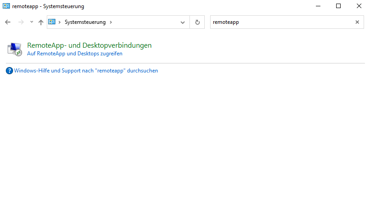Go back using the back arrow
Screen dimensions: 369x216
(8, 22)
